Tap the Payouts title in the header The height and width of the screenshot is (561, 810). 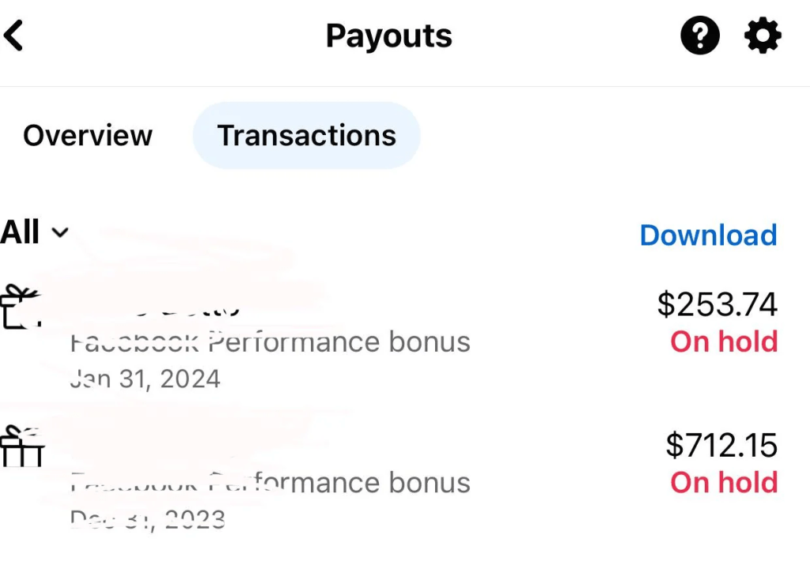click(x=388, y=35)
